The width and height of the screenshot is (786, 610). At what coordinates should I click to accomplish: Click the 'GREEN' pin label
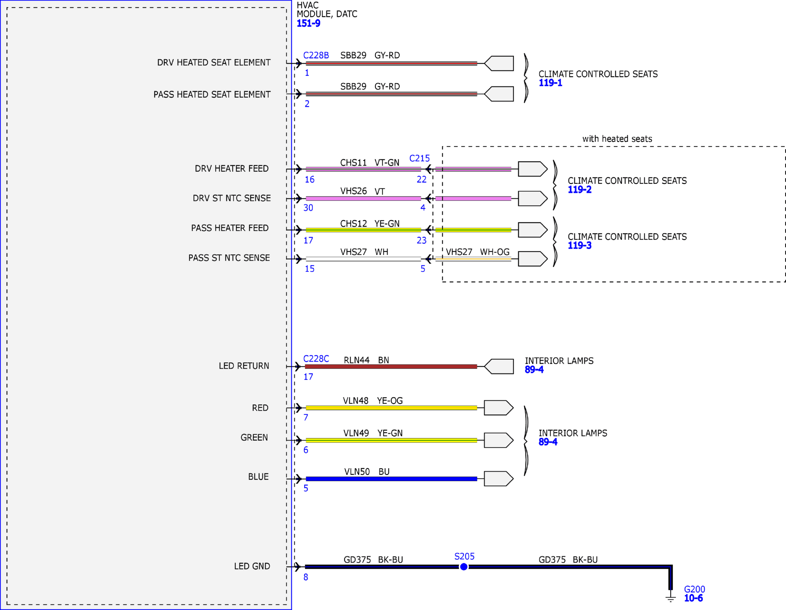click(254, 438)
